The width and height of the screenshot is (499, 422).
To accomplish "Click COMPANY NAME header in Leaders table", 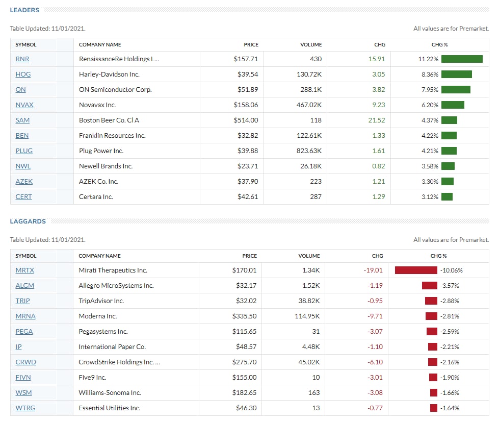I will (100, 44).
